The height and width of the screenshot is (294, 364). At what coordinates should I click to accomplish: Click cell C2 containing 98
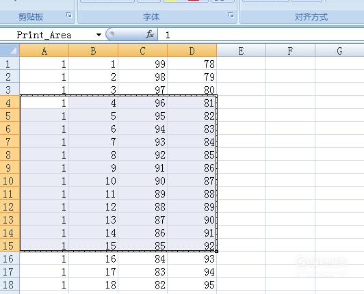coord(142,77)
